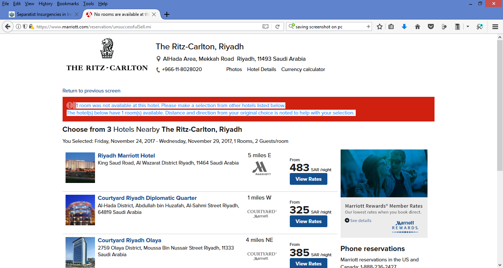
Task: Click the phone icon beside +966-11-8028020
Action: (x=158, y=70)
